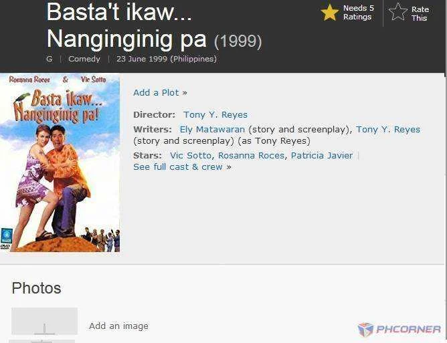The image size is (447, 343).
Task: Click the Comedy genre link
Action: (x=84, y=59)
